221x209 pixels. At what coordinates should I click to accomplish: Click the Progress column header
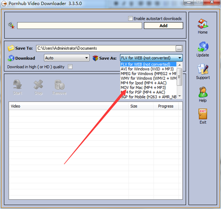click(166, 106)
